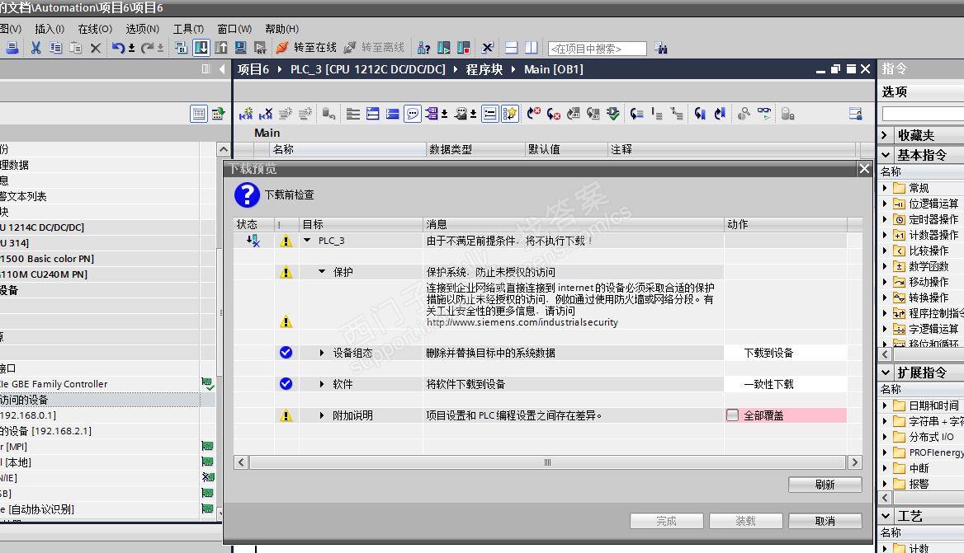Click the Start CPU icon

[x=443, y=47]
